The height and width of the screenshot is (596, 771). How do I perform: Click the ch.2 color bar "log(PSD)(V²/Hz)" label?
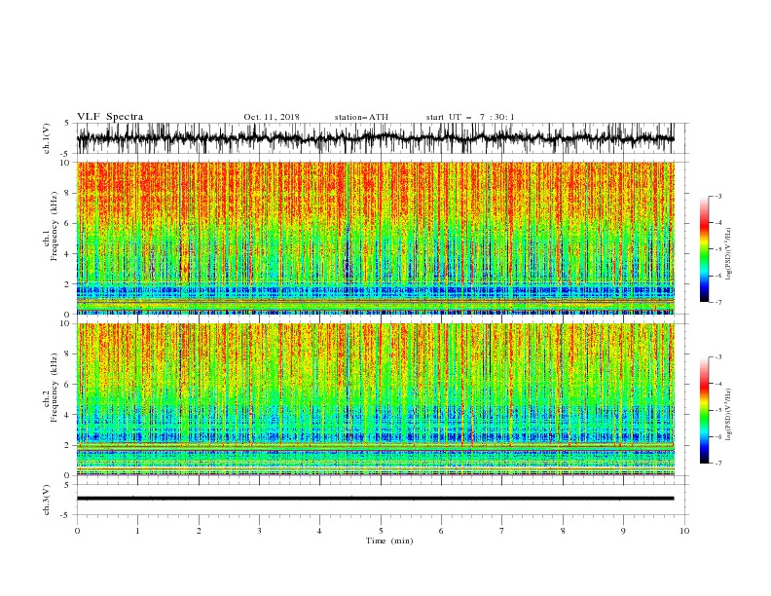[729, 414]
